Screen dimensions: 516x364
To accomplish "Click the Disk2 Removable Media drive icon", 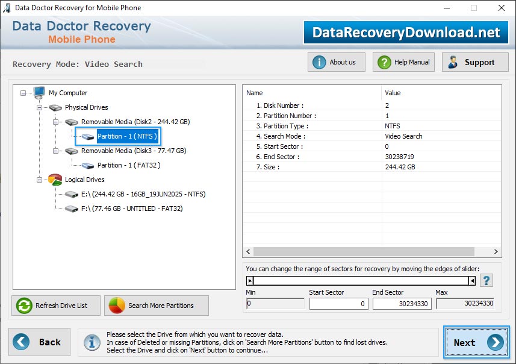I will (x=72, y=122).
